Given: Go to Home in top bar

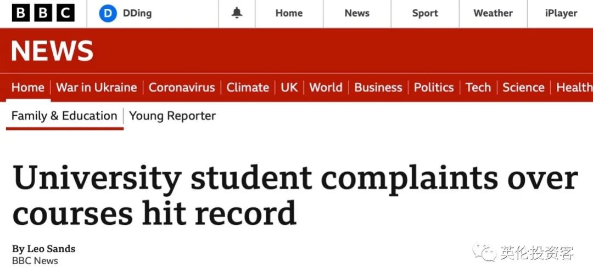Looking at the screenshot, I should 289,13.
